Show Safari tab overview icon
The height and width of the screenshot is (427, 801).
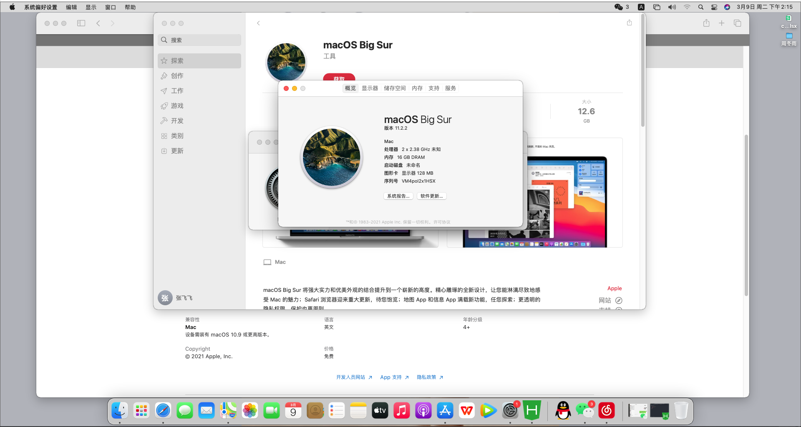point(737,23)
